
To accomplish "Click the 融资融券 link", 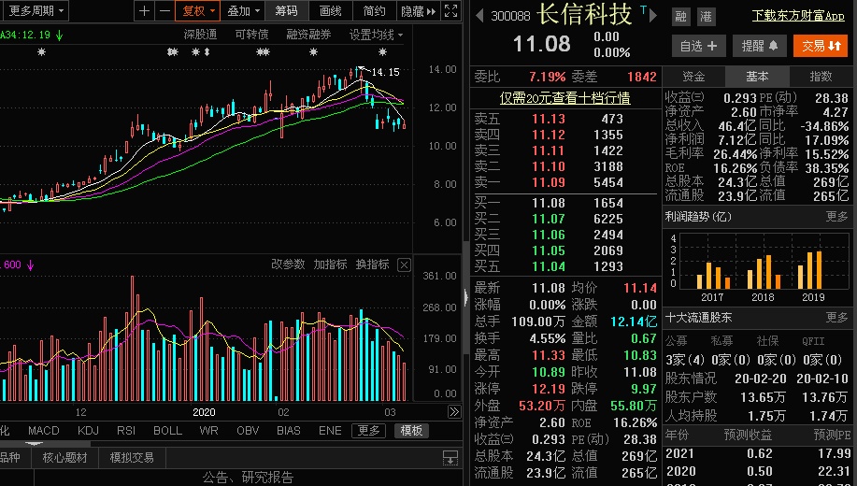I will point(308,35).
